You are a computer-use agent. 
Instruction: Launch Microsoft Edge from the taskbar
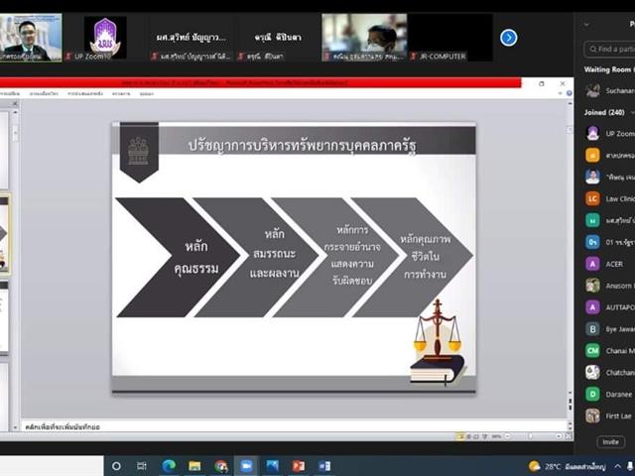(169, 466)
